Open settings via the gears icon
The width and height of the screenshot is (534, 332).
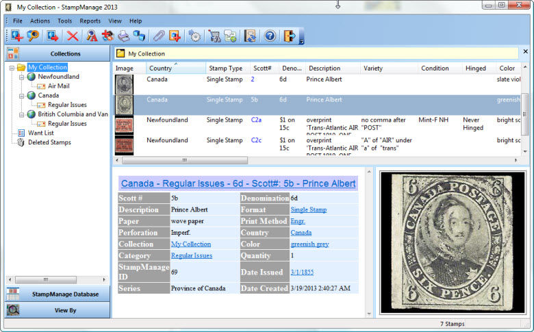tap(194, 36)
